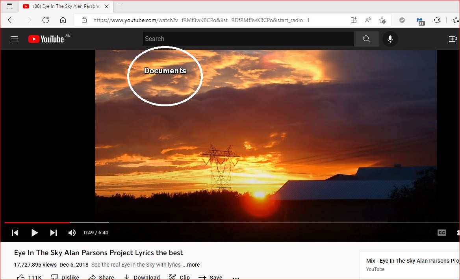The image size is (460, 280).
Task: Search by voice using microphone
Action: (390, 39)
